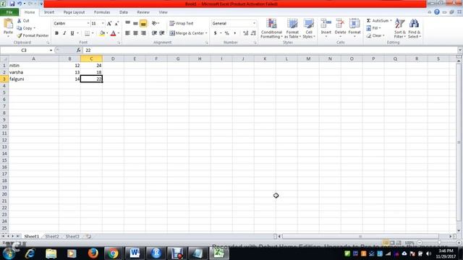This screenshot has height=260, width=463.
Task: Open Format as Table gallery
Action: [292, 29]
